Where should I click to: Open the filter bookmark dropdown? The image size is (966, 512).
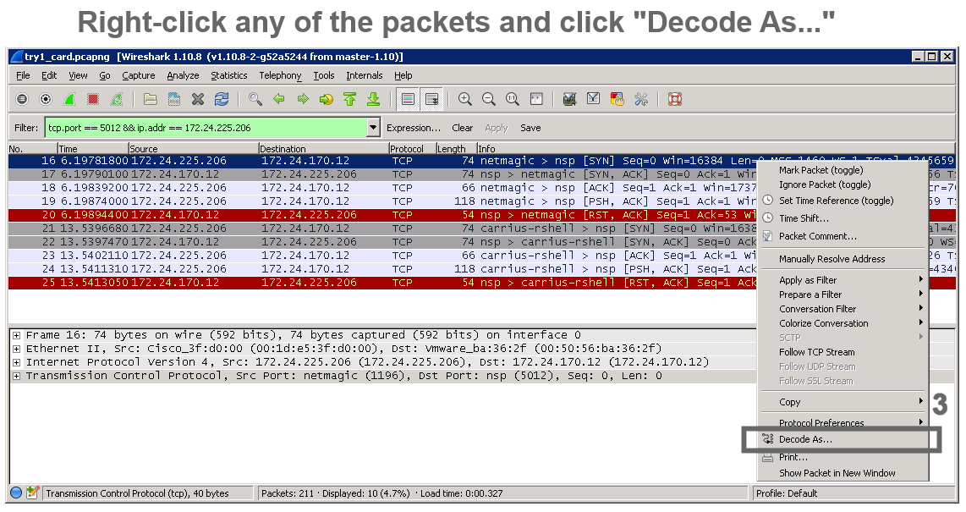pyautogui.click(x=371, y=128)
